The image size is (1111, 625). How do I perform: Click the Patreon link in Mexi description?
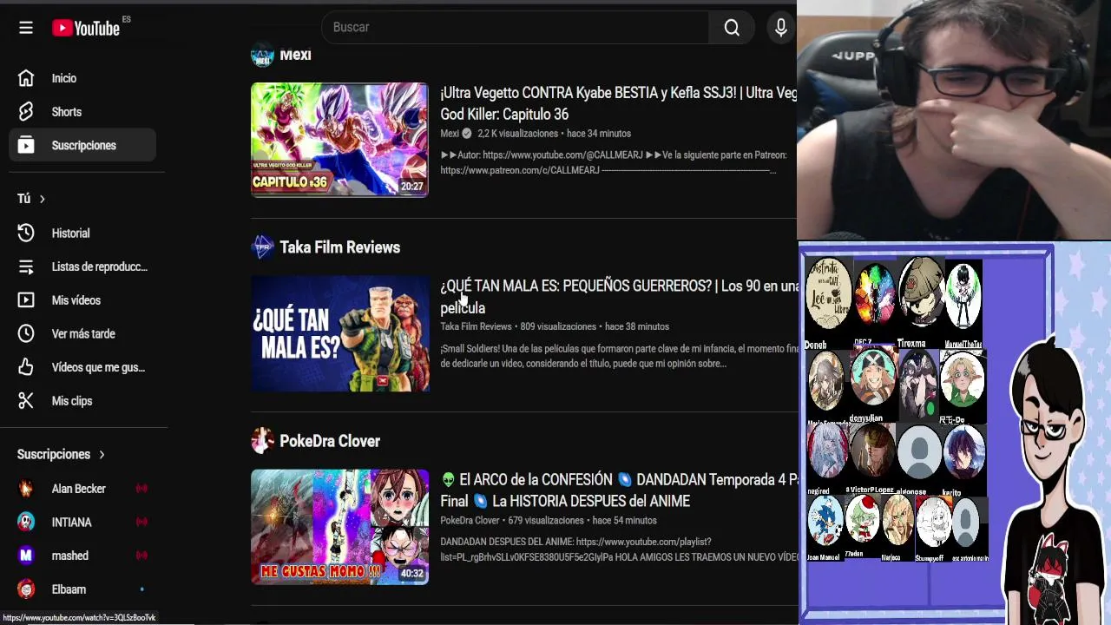point(520,170)
